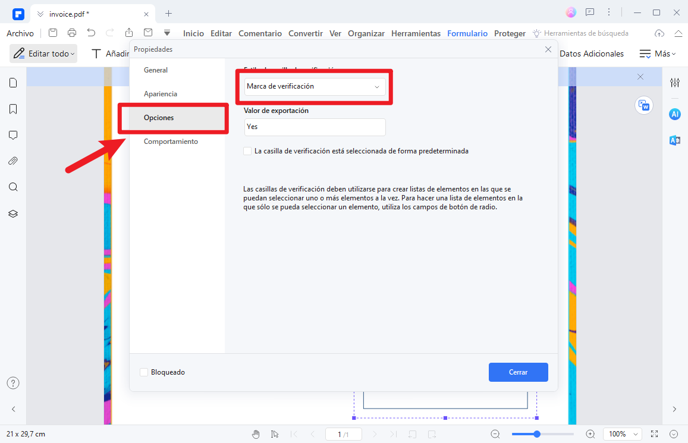Go to the previous page arrow
This screenshot has width=688, height=443.
[312, 434]
